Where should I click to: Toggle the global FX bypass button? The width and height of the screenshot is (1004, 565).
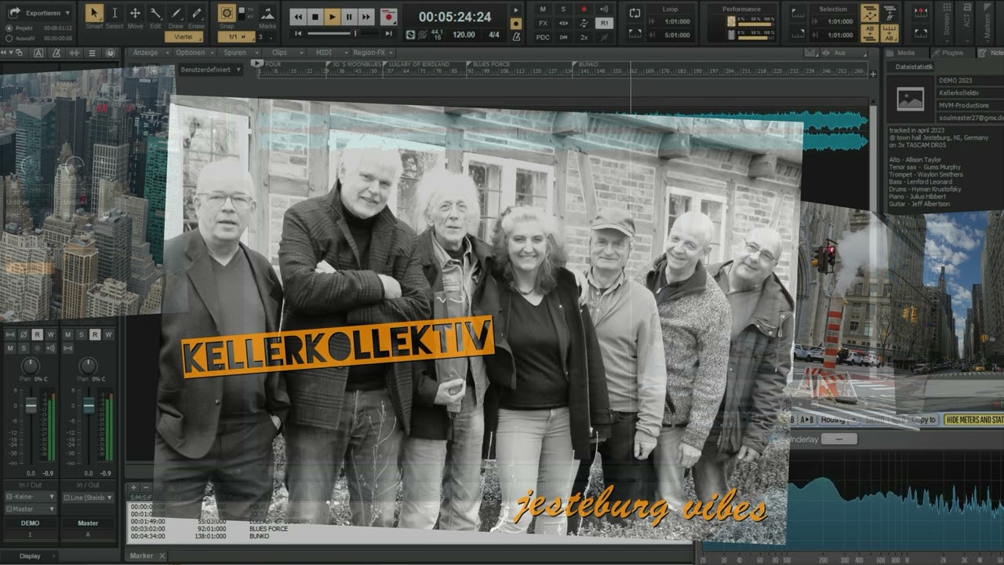pyautogui.click(x=543, y=23)
